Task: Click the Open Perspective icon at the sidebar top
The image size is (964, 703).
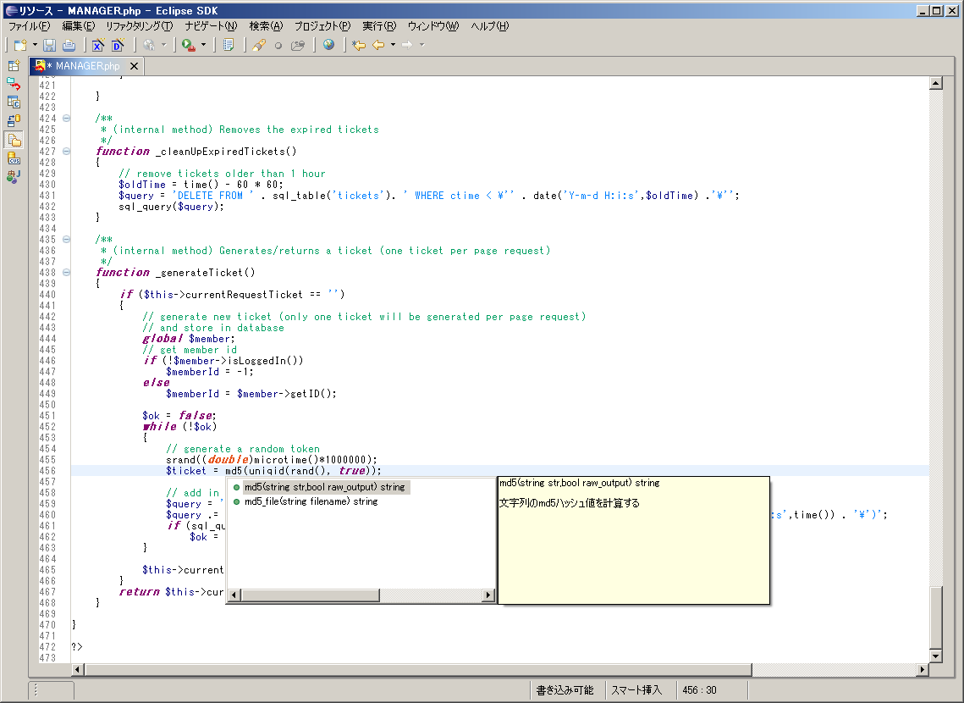Action: point(14,65)
